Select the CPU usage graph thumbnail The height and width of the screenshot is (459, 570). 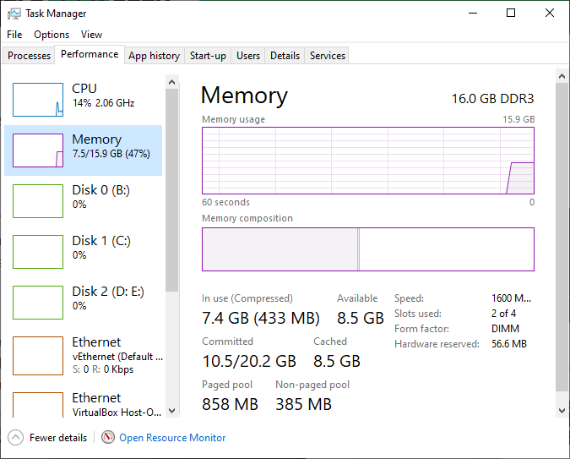(38, 100)
